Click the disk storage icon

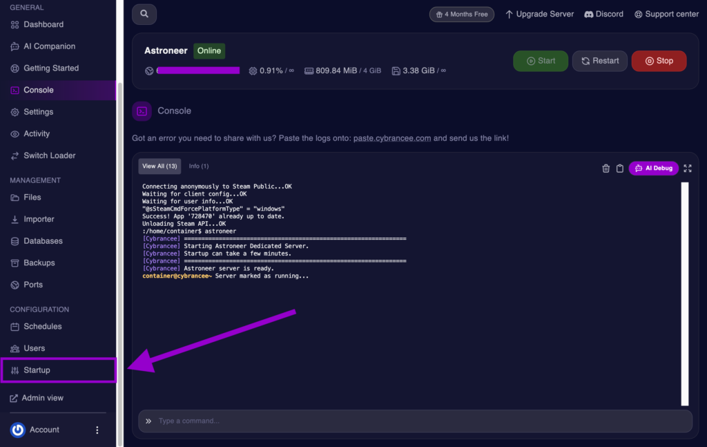(x=396, y=71)
